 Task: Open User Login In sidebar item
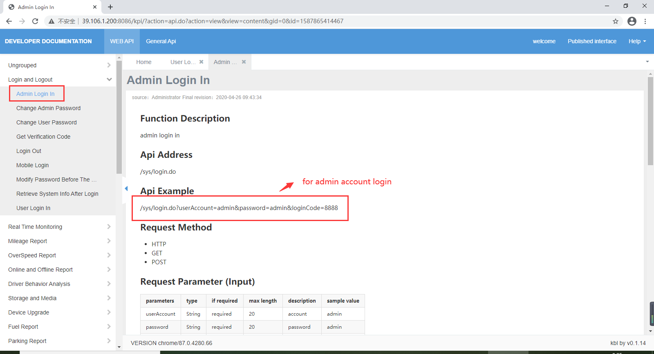pyautogui.click(x=34, y=208)
